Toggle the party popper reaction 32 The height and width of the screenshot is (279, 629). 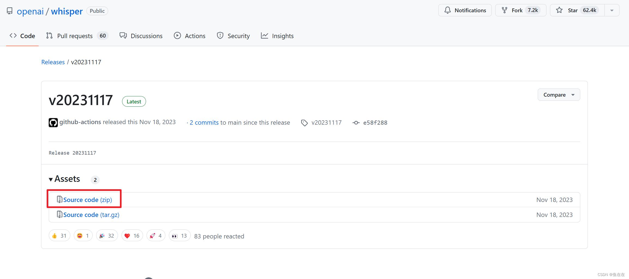(x=107, y=236)
